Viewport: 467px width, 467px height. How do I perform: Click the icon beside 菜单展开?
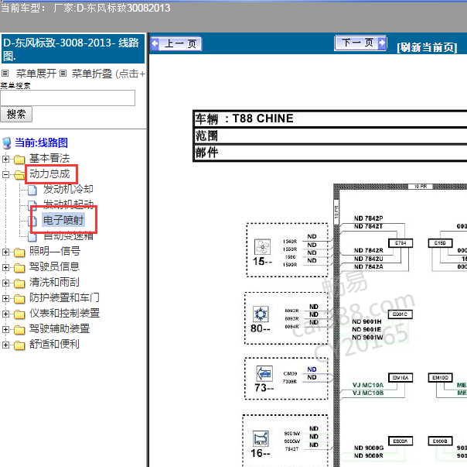(x=5, y=73)
